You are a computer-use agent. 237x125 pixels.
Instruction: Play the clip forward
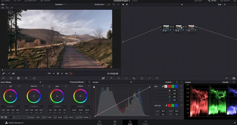62,73
